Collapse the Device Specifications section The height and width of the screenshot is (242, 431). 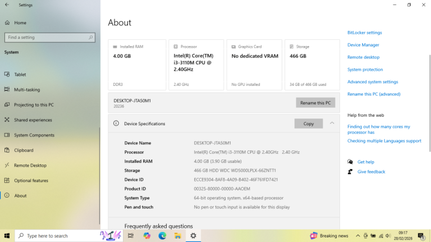[332, 123]
